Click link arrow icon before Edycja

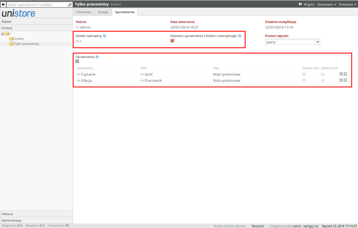[78, 81]
